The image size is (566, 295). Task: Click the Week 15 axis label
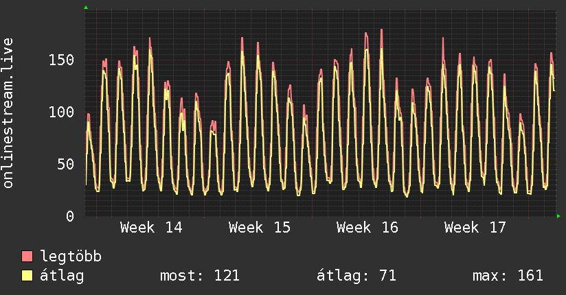[x=260, y=228]
